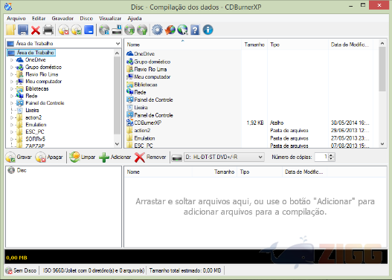Click the Sem Disco status icon
Screen dimensions: 392x280
pyautogui.click(x=9, y=270)
